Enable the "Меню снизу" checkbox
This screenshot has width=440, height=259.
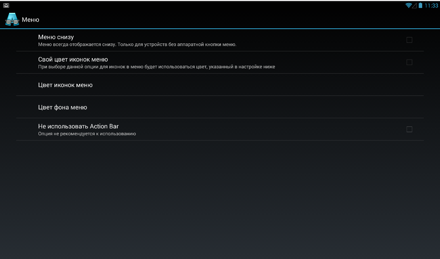coord(409,40)
